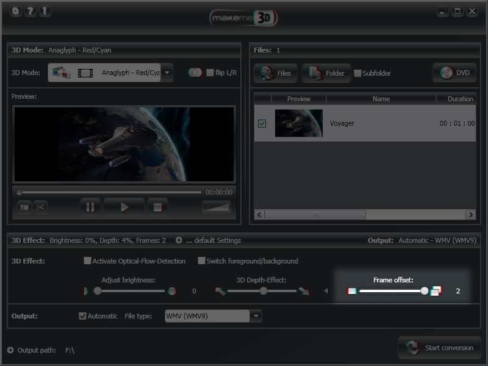Click the brightness value 0
This screenshot has height=366, width=488.
click(194, 291)
